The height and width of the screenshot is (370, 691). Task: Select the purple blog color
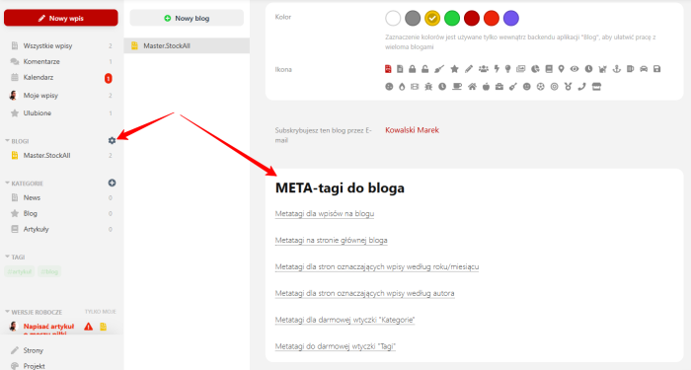[x=511, y=18]
